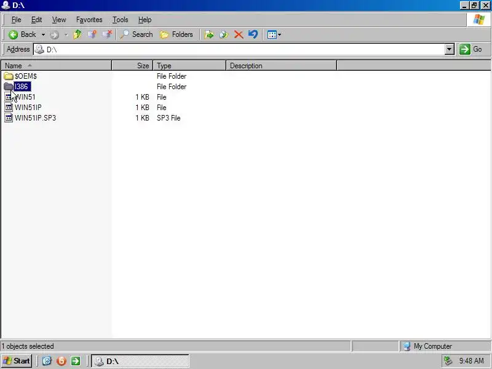
Task: Click the grayed-out Forward arrow
Action: point(54,35)
